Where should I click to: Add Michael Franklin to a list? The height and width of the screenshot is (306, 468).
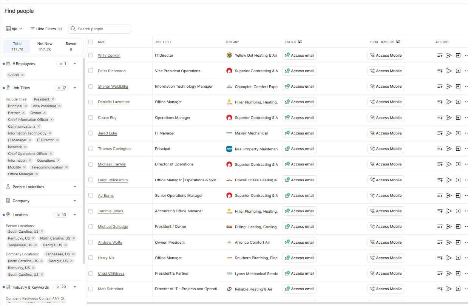point(440,164)
